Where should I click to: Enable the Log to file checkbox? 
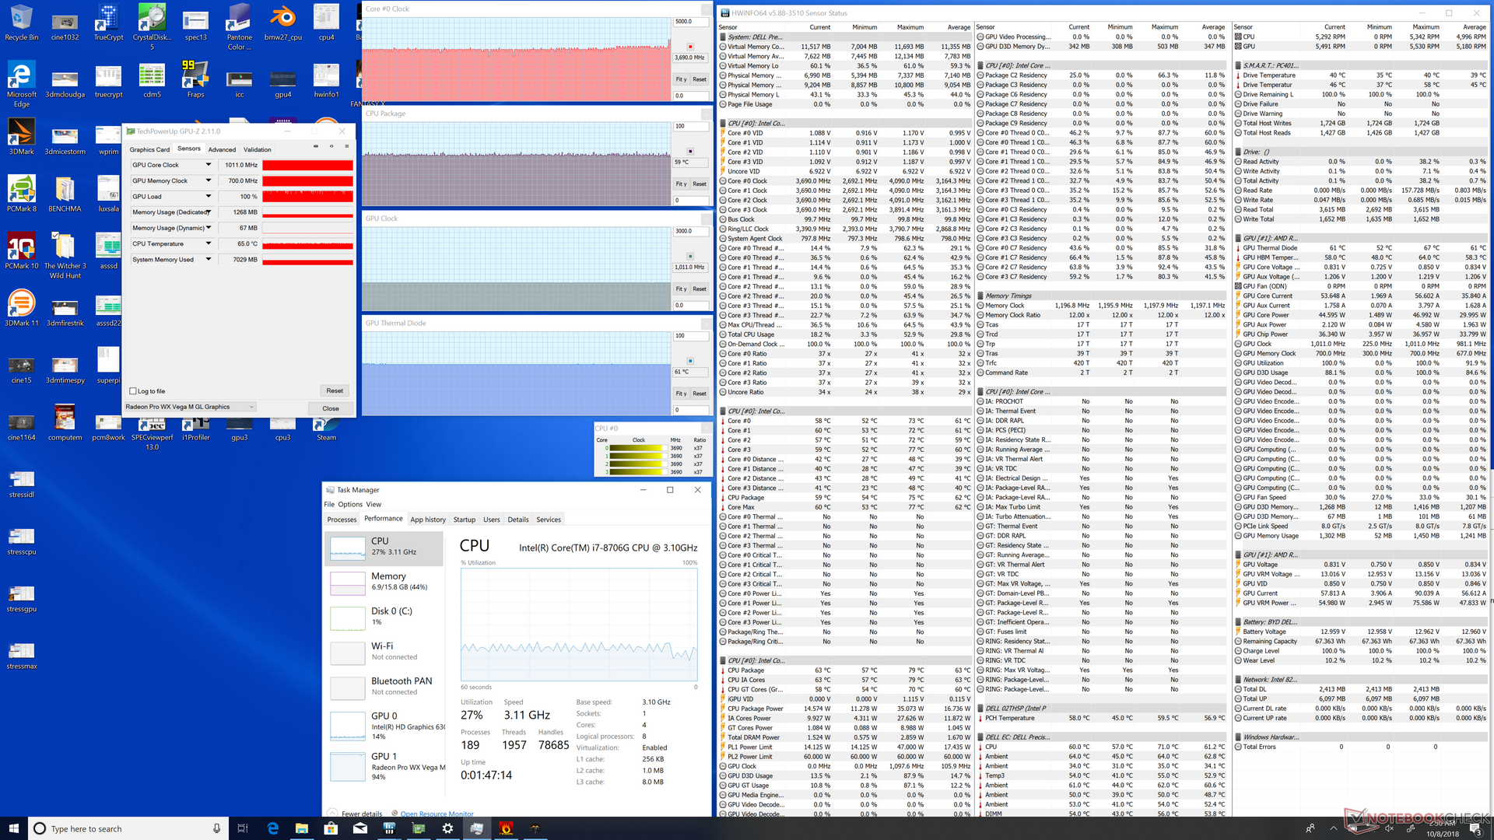tap(133, 391)
